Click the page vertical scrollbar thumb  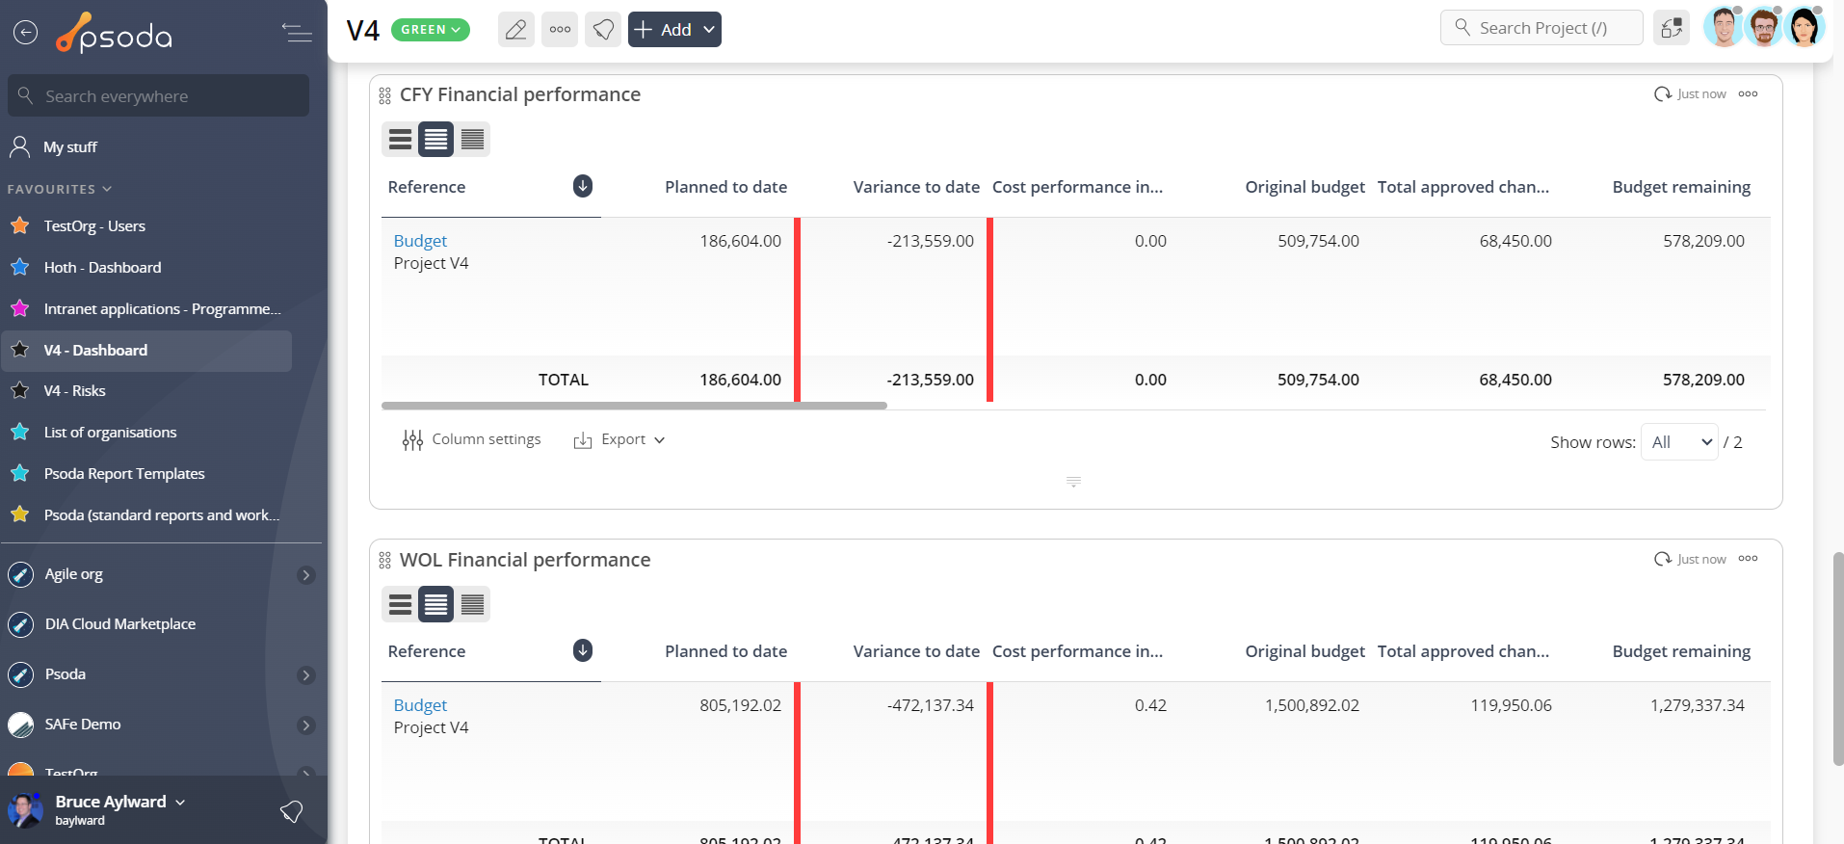tap(1838, 659)
